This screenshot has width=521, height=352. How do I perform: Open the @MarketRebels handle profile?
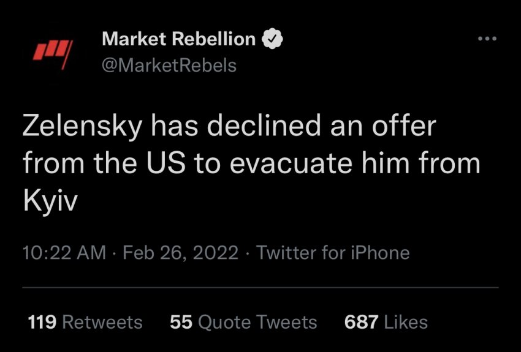point(169,65)
